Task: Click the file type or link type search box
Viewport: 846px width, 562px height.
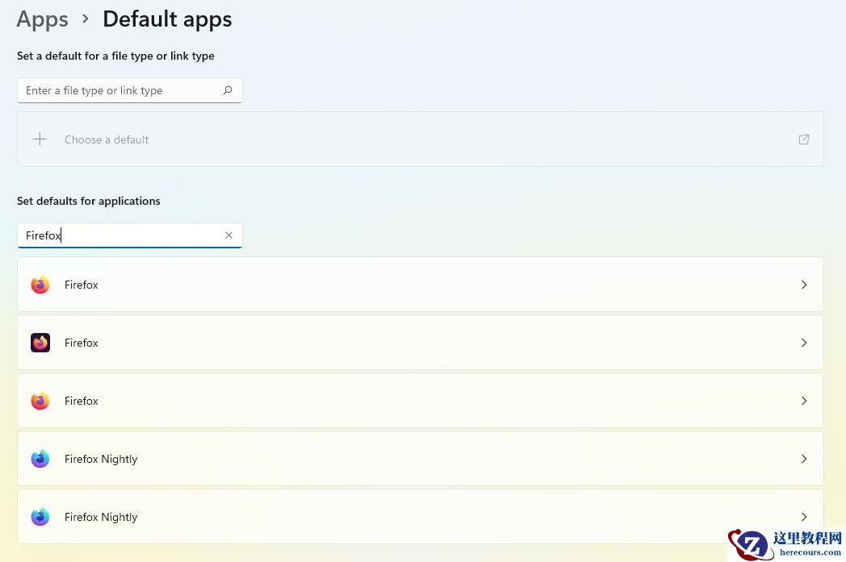Action: point(129,90)
